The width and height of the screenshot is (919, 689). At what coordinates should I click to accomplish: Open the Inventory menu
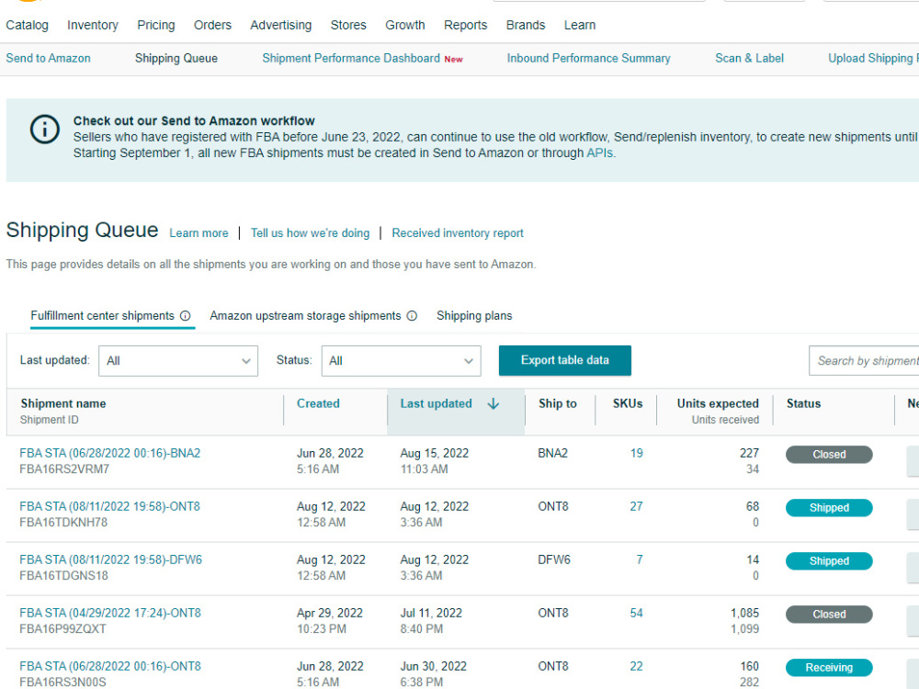pyautogui.click(x=93, y=25)
